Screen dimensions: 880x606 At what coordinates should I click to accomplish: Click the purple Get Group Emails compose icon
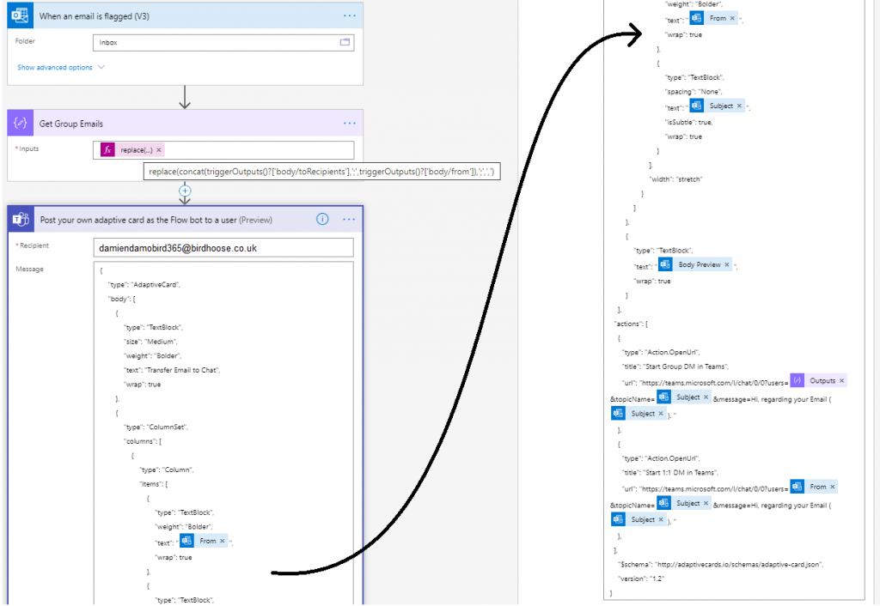[21, 124]
